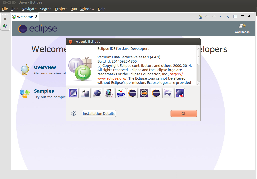The height and width of the screenshot is (179, 257).
Task: Click the 'Eclipse IDE for Java Developers' text
Action: click(x=123, y=49)
